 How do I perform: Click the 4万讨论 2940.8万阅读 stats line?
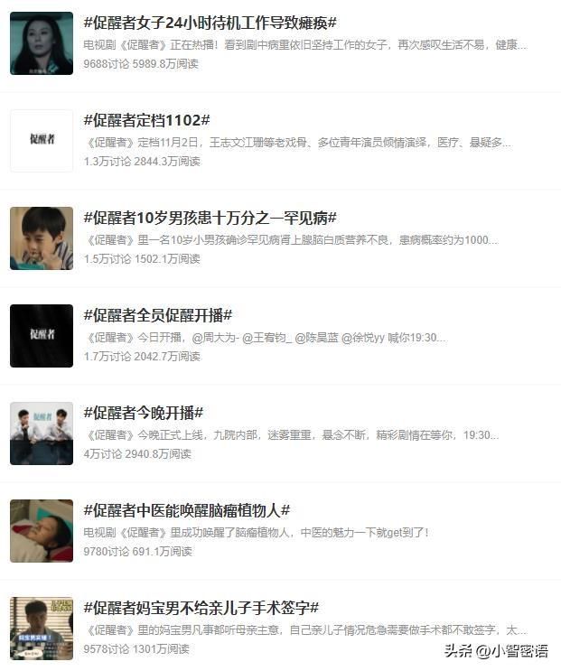137,454
